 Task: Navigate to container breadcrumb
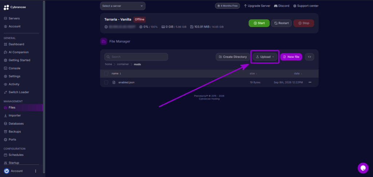click(x=123, y=64)
